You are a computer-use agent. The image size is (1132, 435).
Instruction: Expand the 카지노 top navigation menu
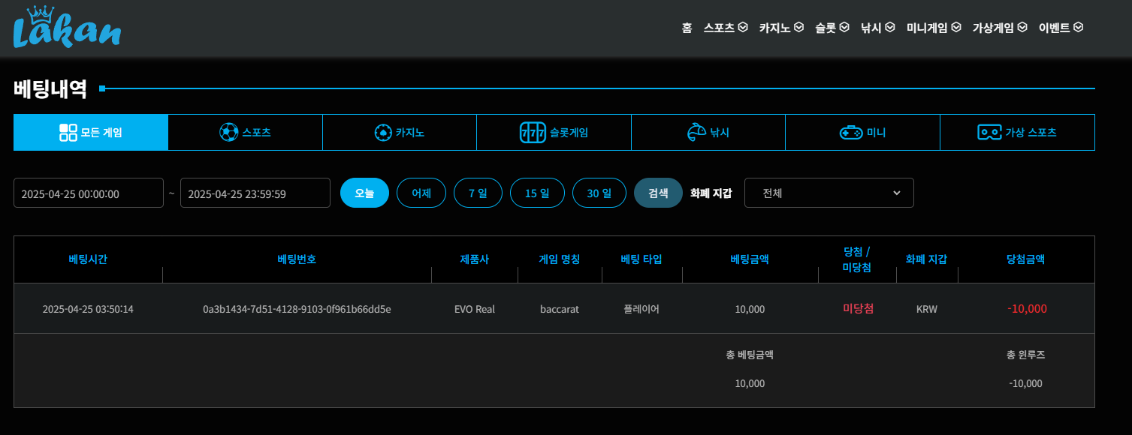(781, 28)
